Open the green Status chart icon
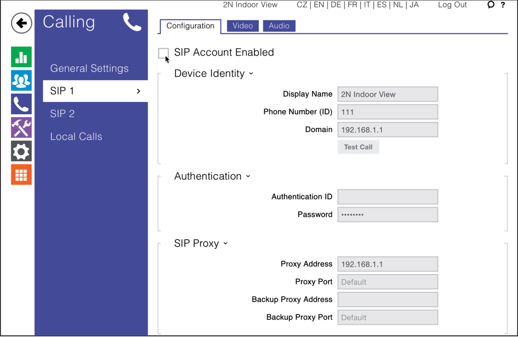This screenshot has height=337, width=518. (x=21, y=57)
